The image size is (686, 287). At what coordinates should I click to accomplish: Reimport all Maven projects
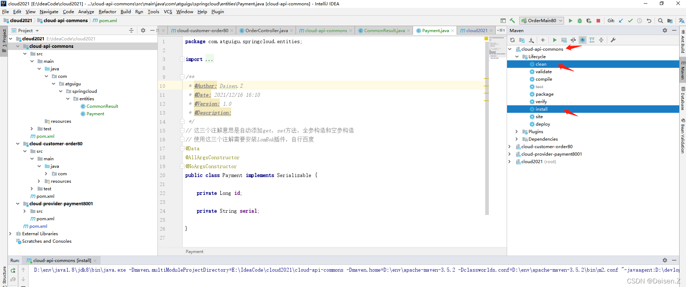[512, 40]
